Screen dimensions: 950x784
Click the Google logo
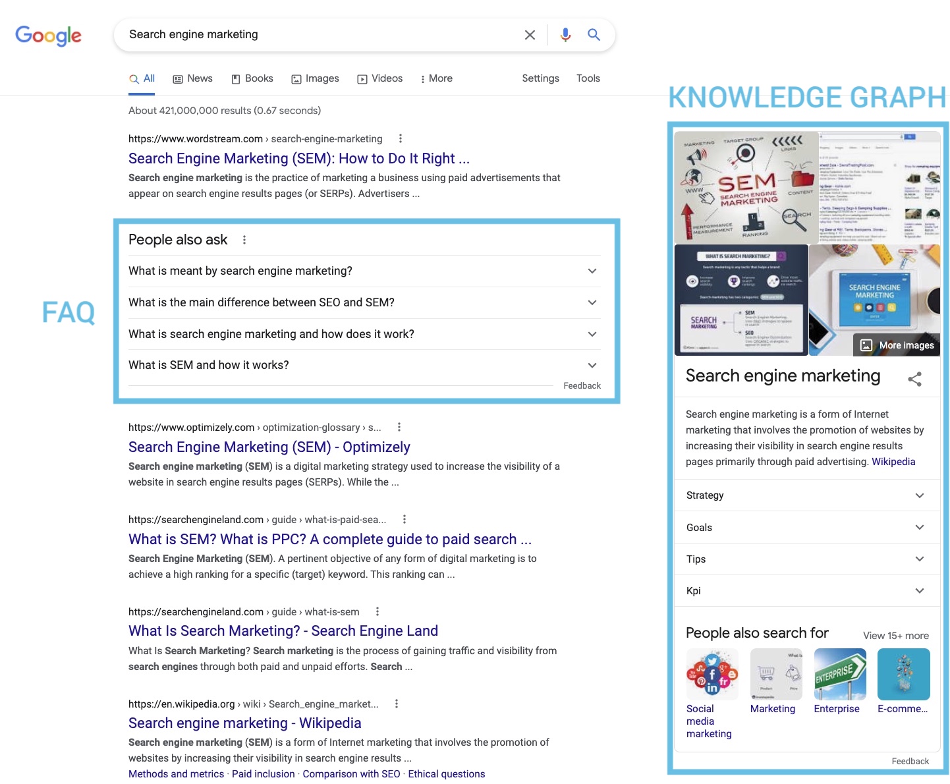[x=48, y=36]
